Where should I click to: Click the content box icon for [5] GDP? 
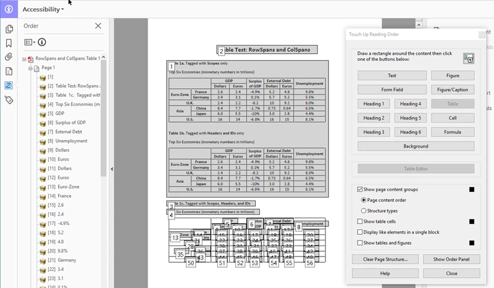pyautogui.click(x=43, y=114)
